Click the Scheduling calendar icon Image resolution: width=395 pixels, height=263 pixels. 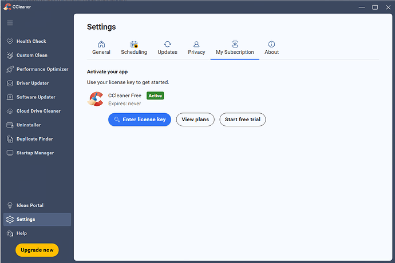(134, 44)
